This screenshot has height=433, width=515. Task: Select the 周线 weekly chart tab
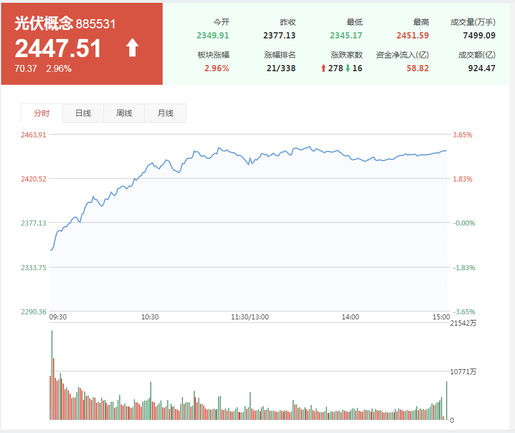click(x=124, y=113)
